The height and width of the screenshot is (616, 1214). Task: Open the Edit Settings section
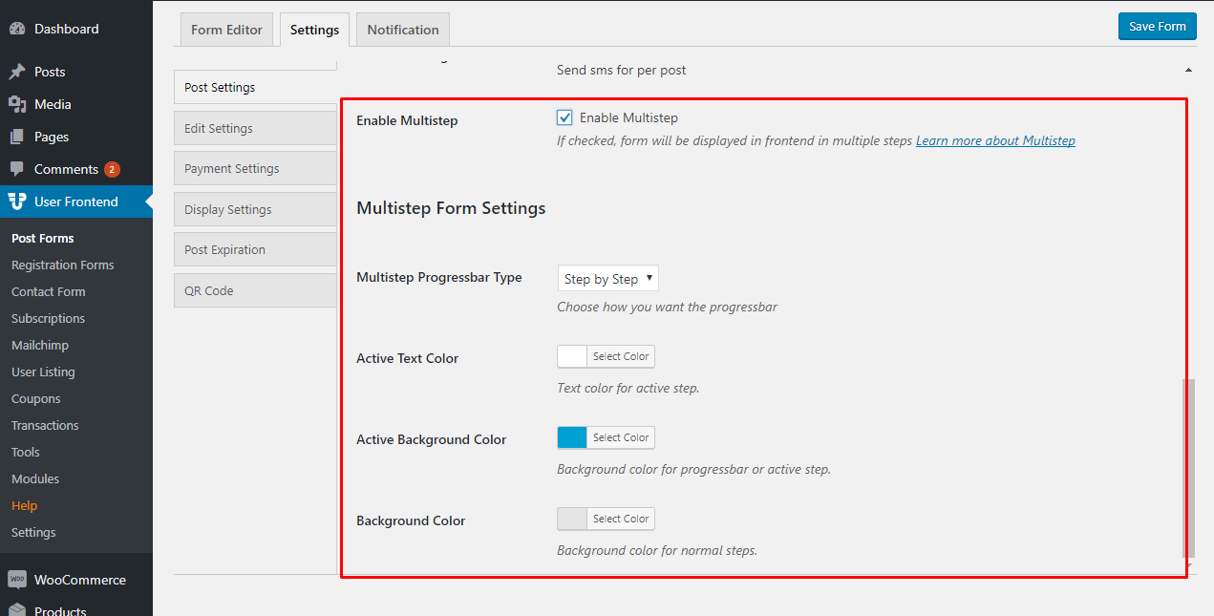[255, 128]
